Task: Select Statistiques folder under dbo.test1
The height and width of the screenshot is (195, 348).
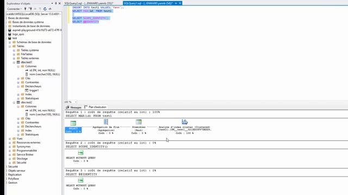Action: click(32, 99)
